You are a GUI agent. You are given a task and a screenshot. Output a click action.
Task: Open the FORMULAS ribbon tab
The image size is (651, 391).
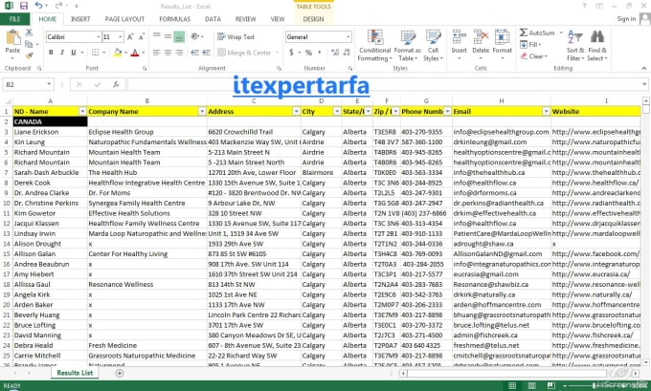point(174,18)
